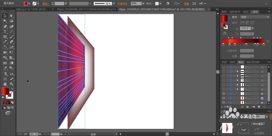The height and width of the screenshot is (136, 272).
Task: Click the gradient fill swatch in Gradient panel
Action: tap(225, 18)
